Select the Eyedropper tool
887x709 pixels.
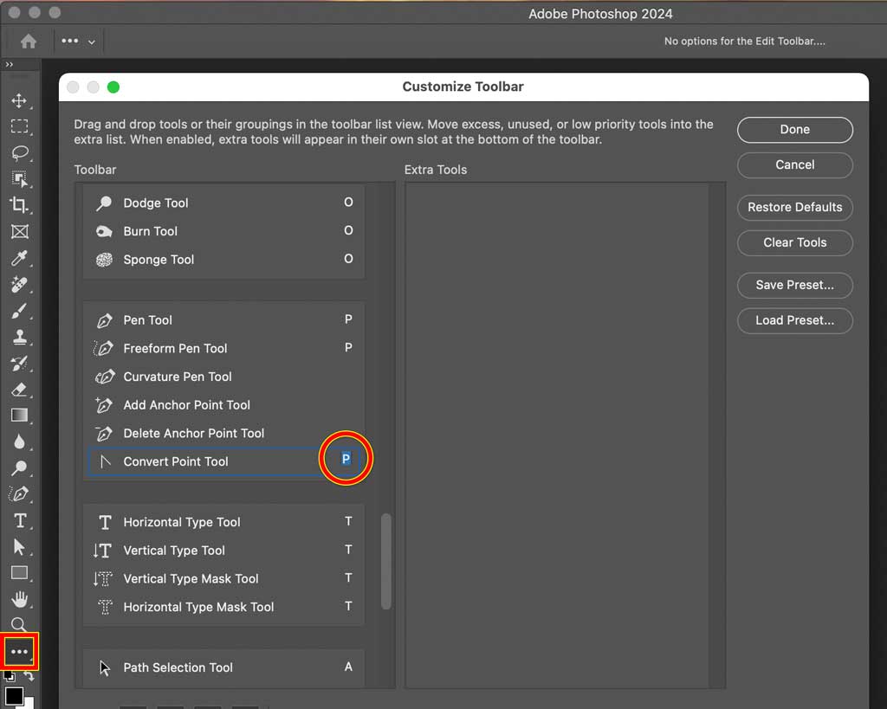pos(19,258)
